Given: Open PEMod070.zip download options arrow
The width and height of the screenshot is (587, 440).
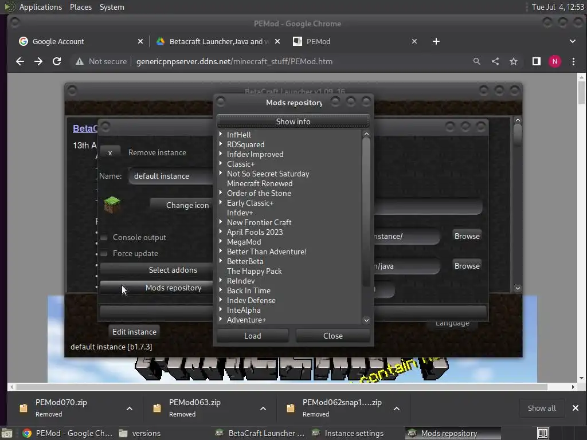Looking at the screenshot, I should pyautogui.click(x=130, y=408).
